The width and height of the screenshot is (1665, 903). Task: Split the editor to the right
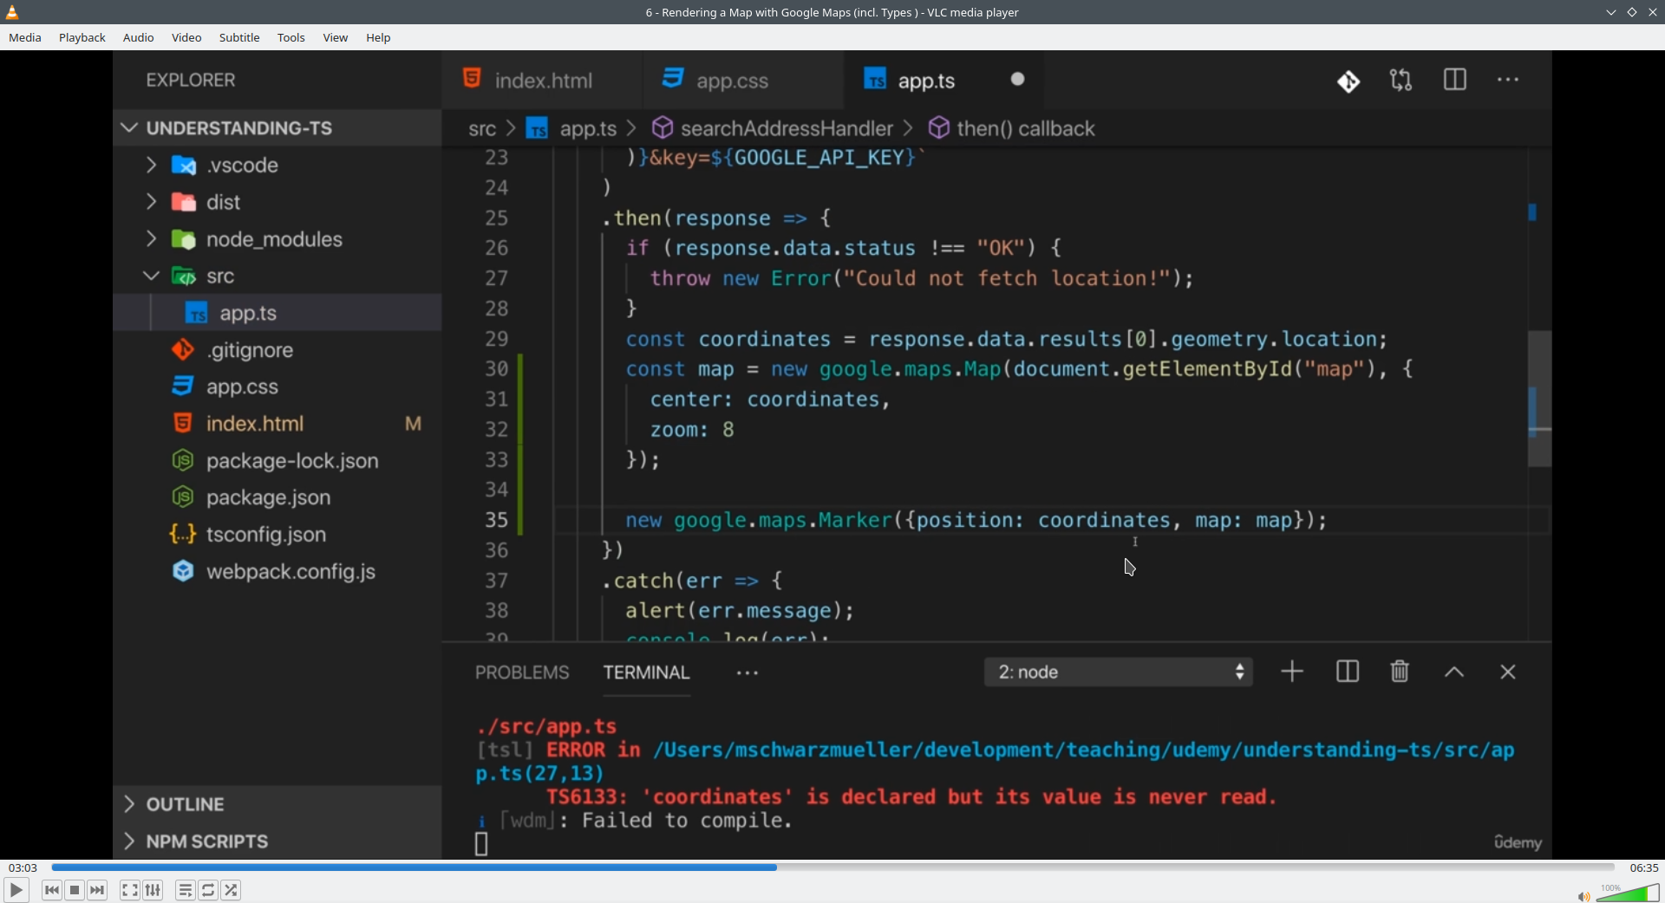[x=1455, y=80]
